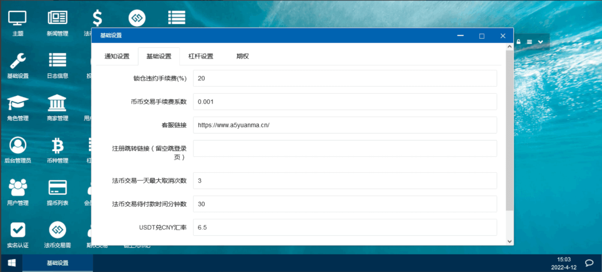Click the 客服链接 label
Viewport: 602px width, 272px height.
pyautogui.click(x=174, y=125)
